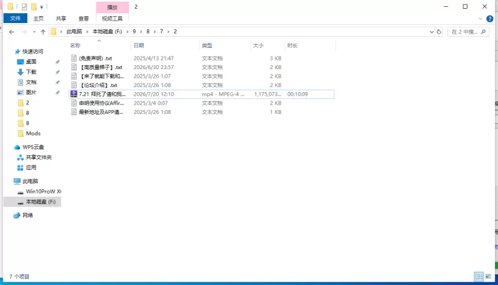Open 快速访问 in the navigation pane
The image size is (498, 285).
pos(32,52)
